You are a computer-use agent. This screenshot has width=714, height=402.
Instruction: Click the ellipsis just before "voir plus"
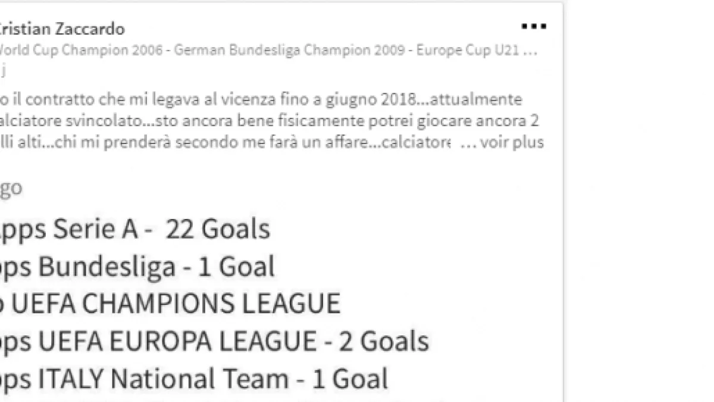(468, 144)
